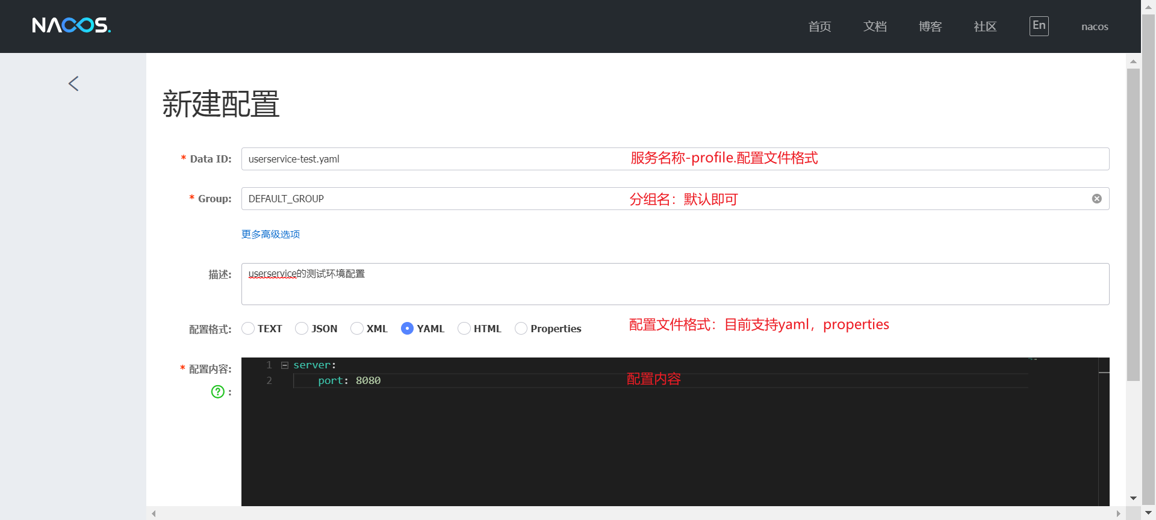Choose the XML format option

tap(357, 329)
